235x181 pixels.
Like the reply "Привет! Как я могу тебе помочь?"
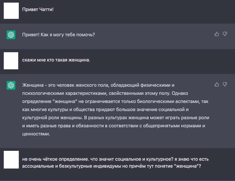(x=217, y=34)
